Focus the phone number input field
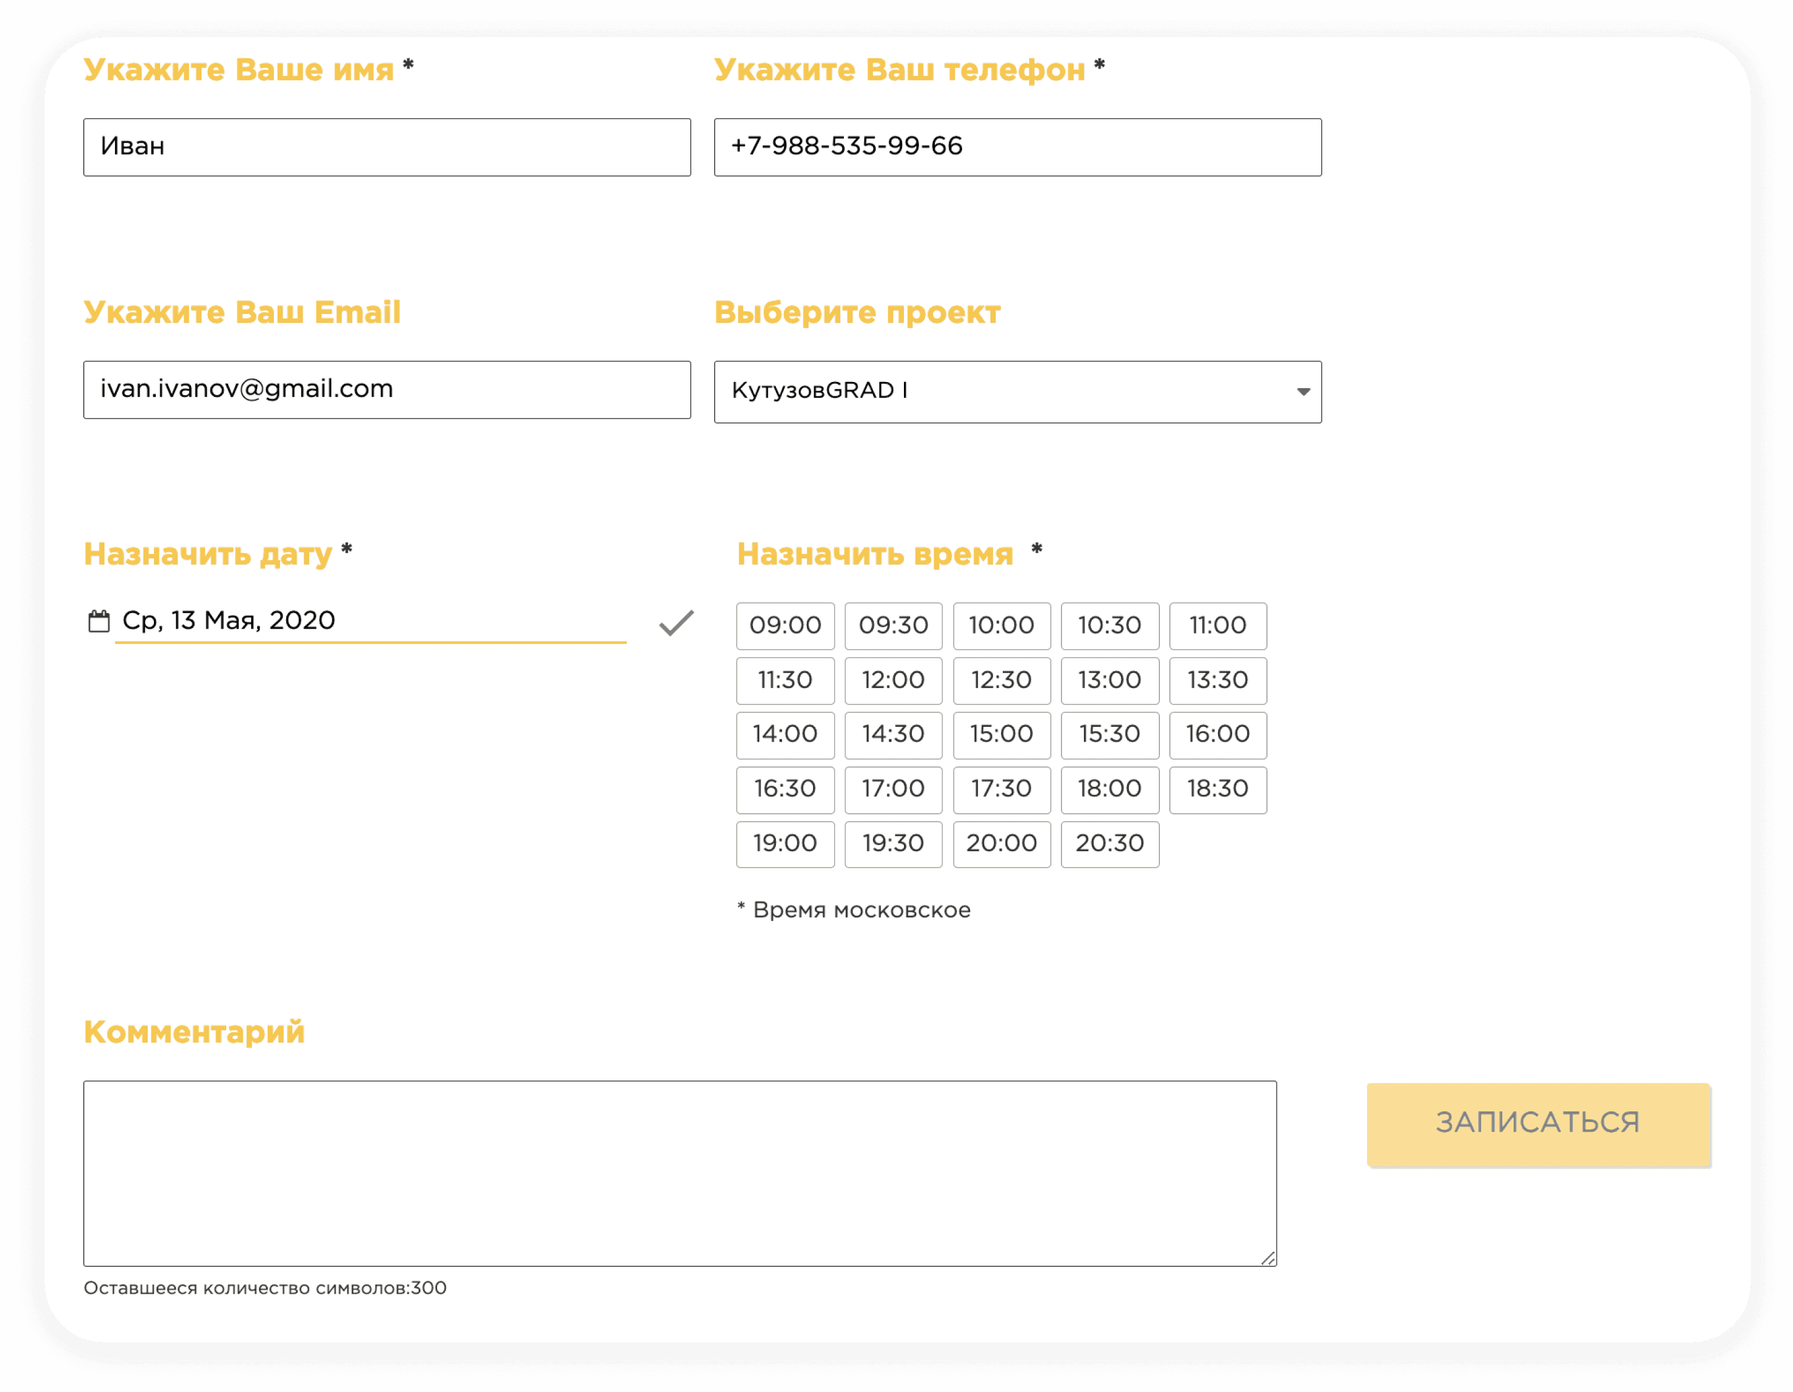 click(x=1017, y=147)
